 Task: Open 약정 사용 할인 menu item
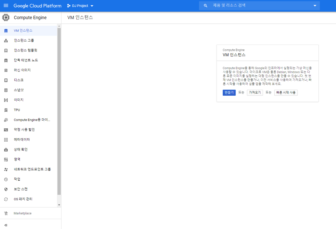[x=29, y=130]
